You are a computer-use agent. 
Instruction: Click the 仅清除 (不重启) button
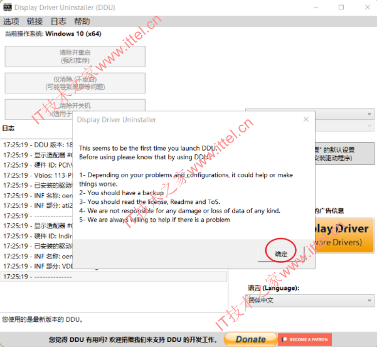(75, 83)
